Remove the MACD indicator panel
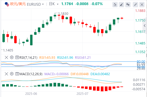Viewport: 147px width, 97px height. click(6, 74)
